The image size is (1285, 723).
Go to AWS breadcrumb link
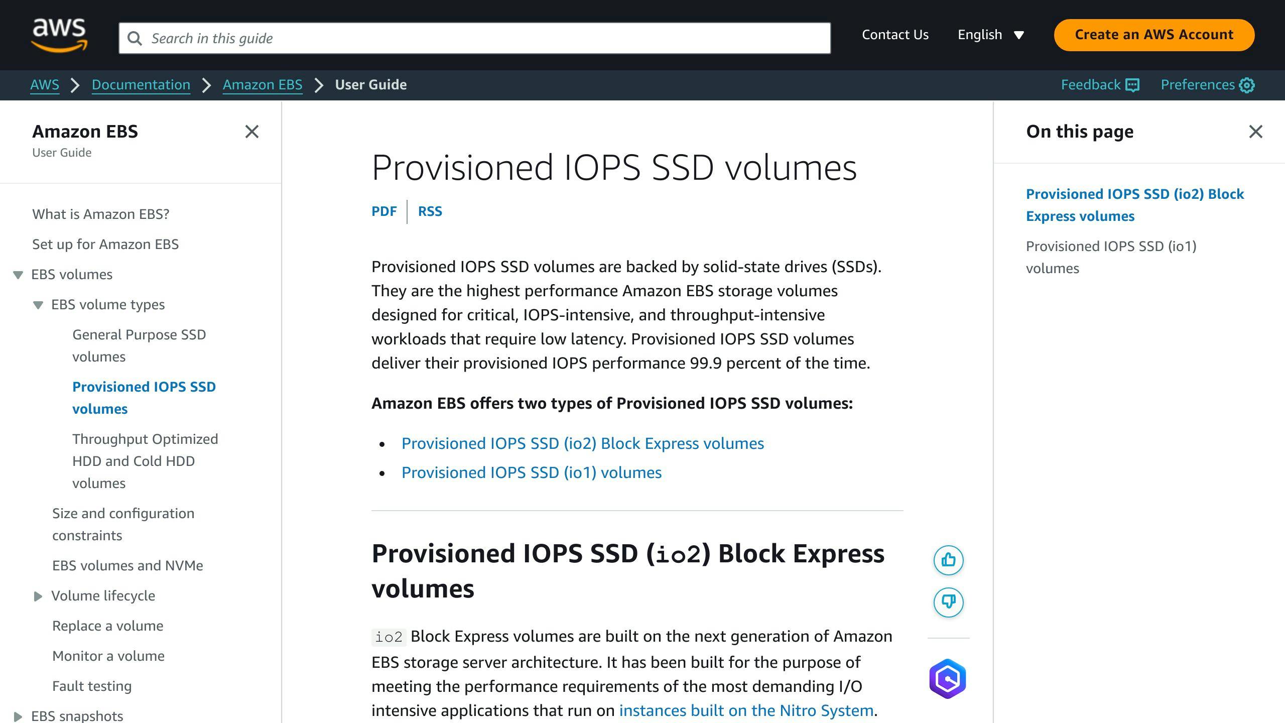(x=45, y=85)
